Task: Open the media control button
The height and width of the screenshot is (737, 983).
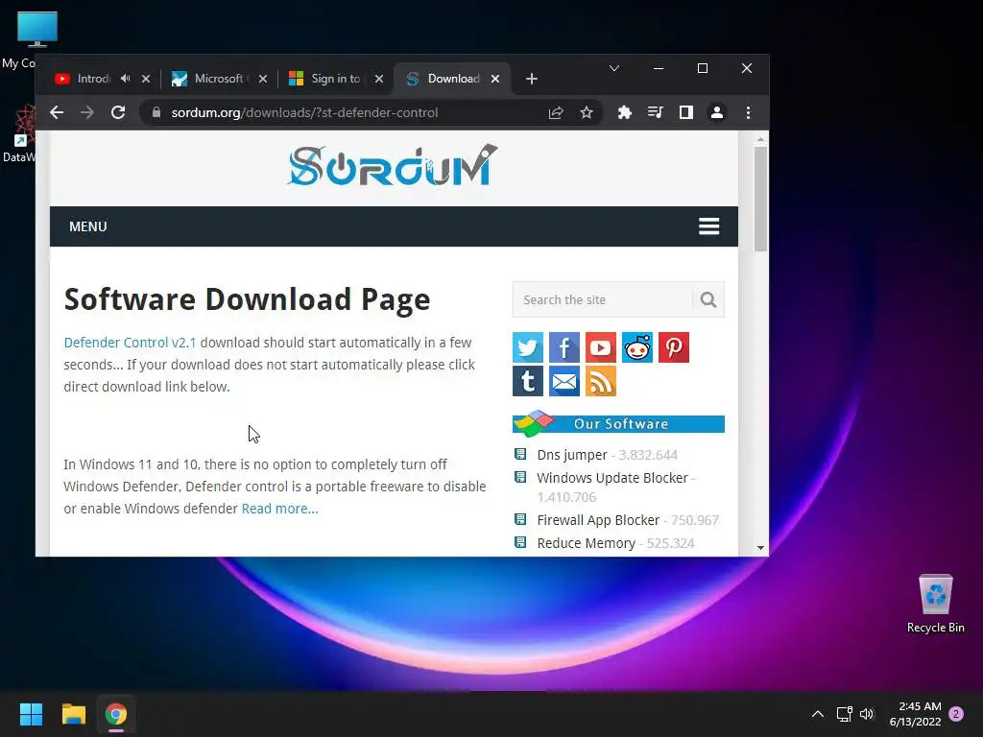Action: pyautogui.click(x=655, y=113)
